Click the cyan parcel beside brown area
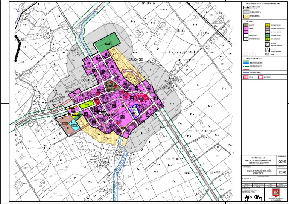This screenshot has width=289, height=204. [x=75, y=125]
